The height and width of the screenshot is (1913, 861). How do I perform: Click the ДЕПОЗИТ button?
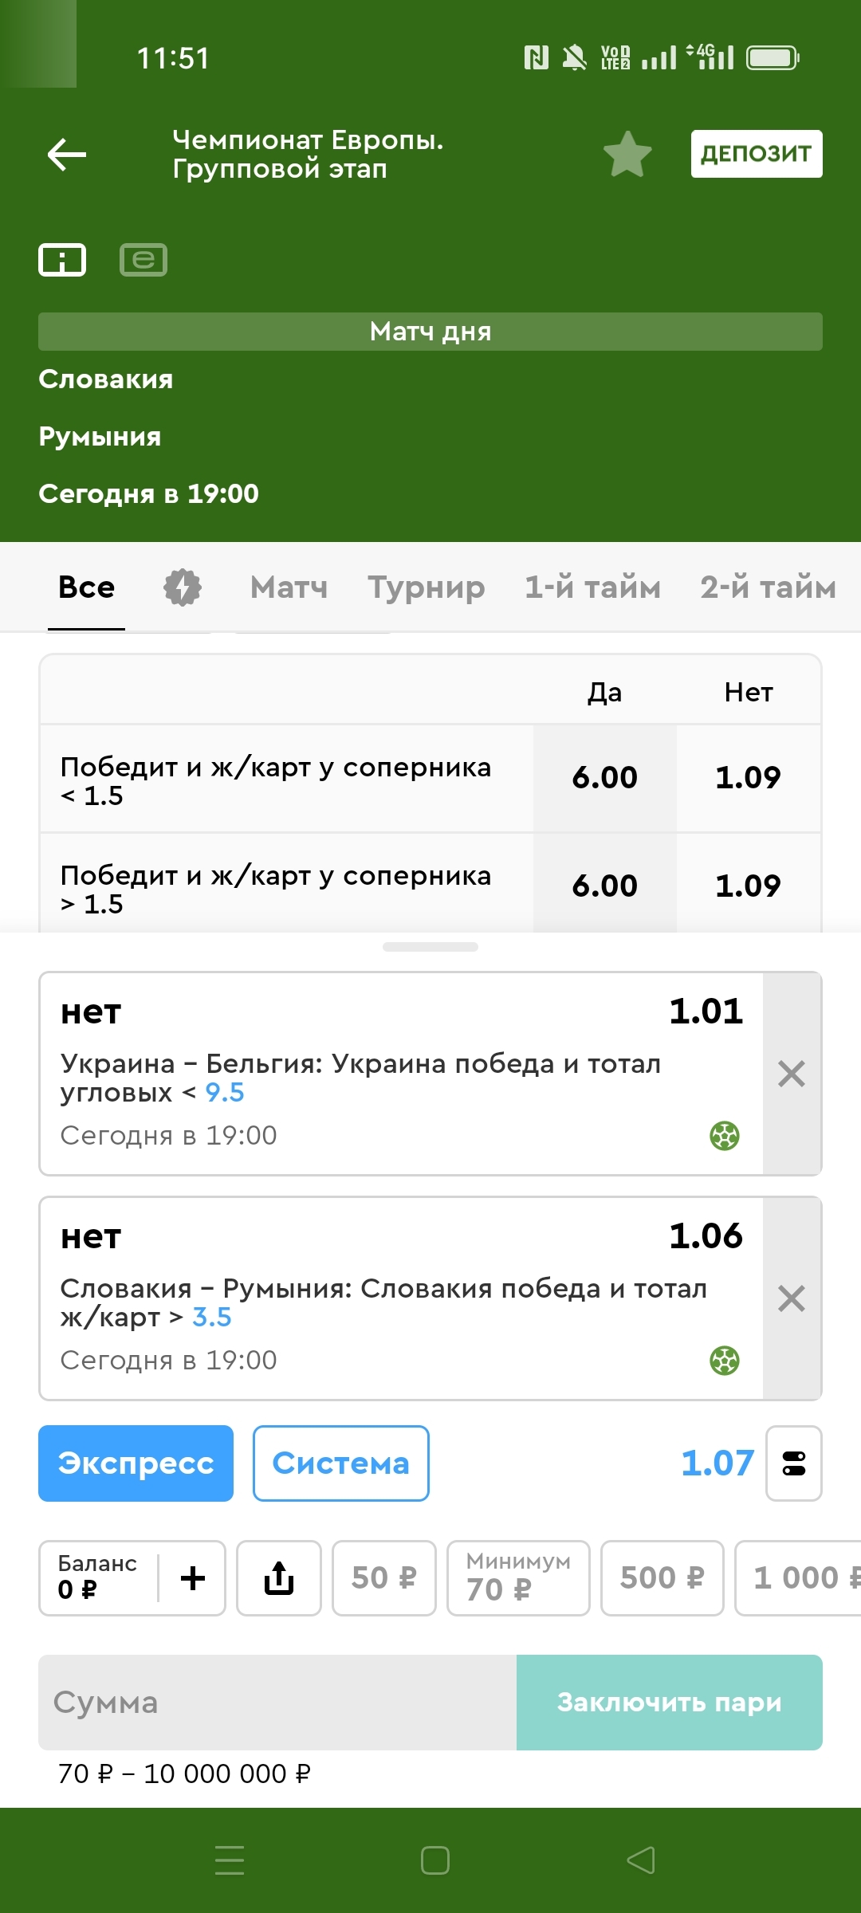click(757, 154)
